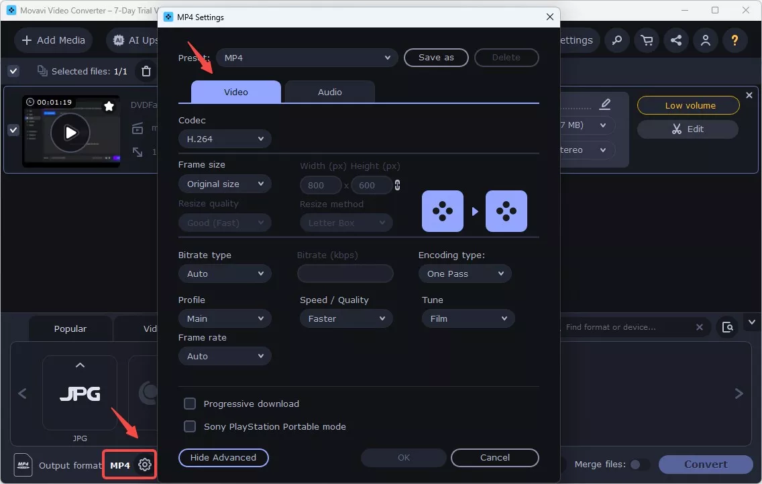Switch to the Audio tab
Image resolution: width=762 pixels, height=484 pixels.
[x=329, y=93]
